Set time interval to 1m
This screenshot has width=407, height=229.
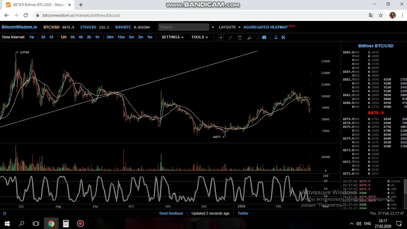[x=150, y=37]
